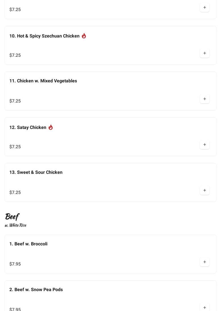The height and width of the screenshot is (311, 221).
Task: Open the Beef w. Snow Pea Pods title
Action: [x=36, y=290]
